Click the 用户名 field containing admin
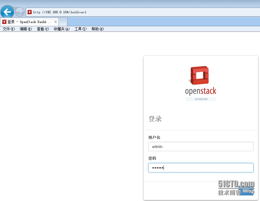Screen dimensions: 260x201 point(201,146)
